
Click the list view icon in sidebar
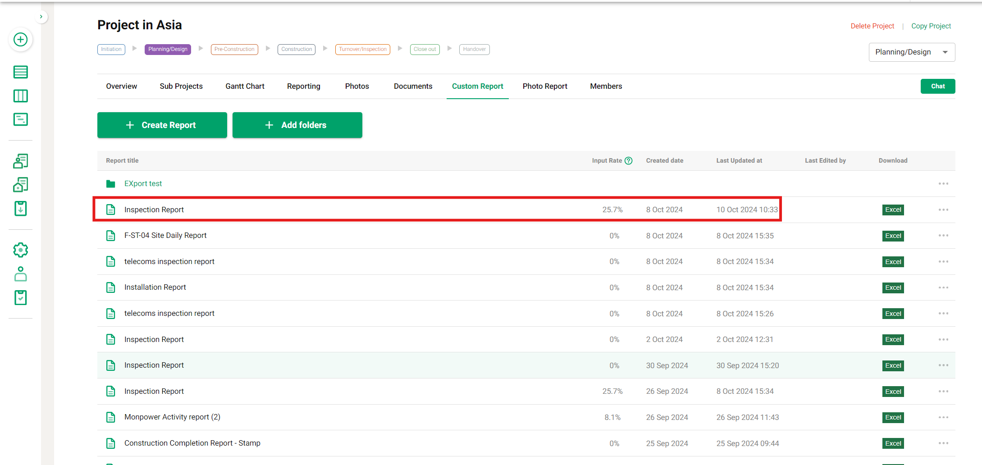click(20, 72)
